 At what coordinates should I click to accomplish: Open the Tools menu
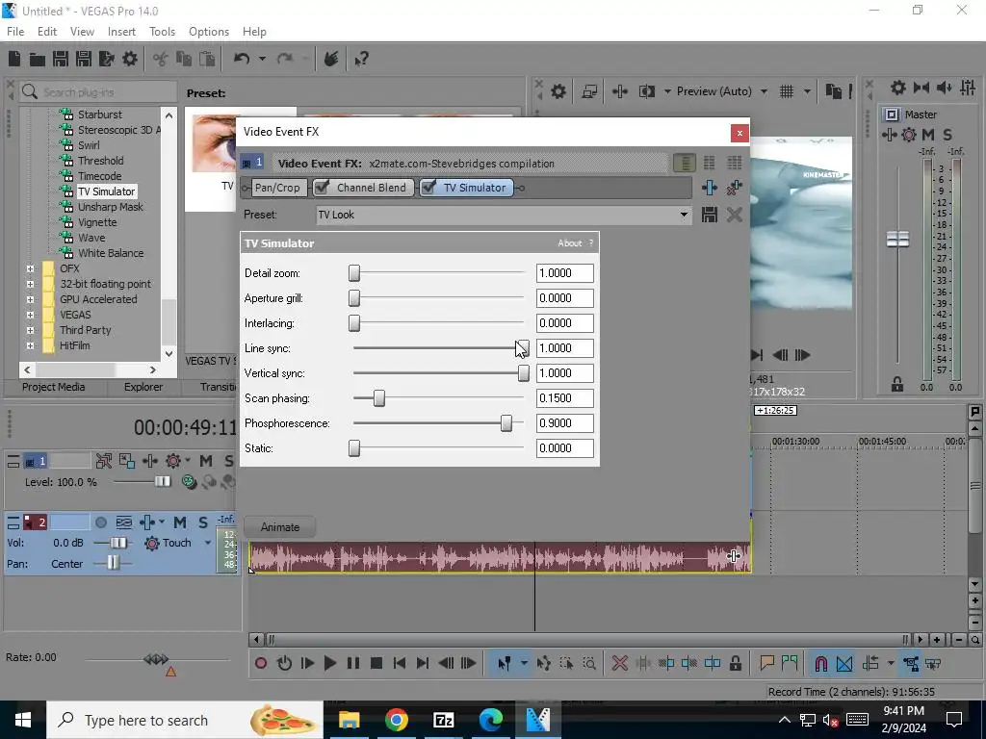162,32
